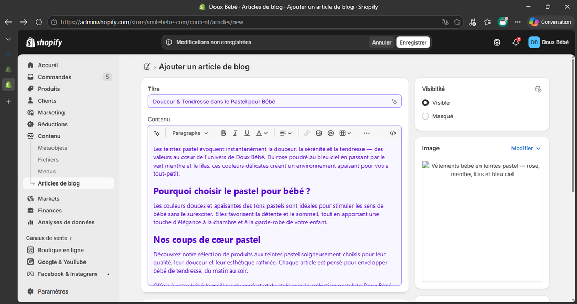This screenshot has height=304, width=577.
Task: Click the add new tab plus icon
Action: pyautogui.click(x=8, y=102)
